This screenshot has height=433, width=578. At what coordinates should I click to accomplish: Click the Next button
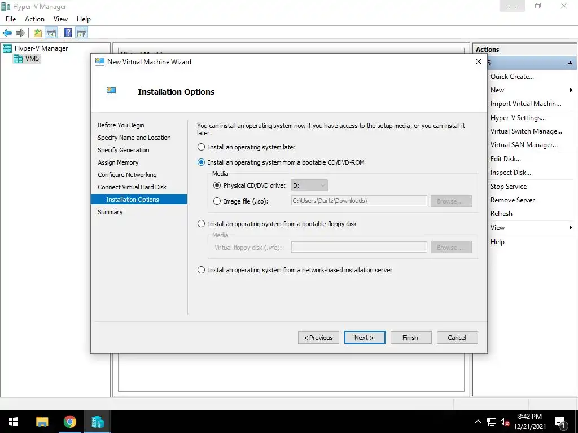click(365, 338)
